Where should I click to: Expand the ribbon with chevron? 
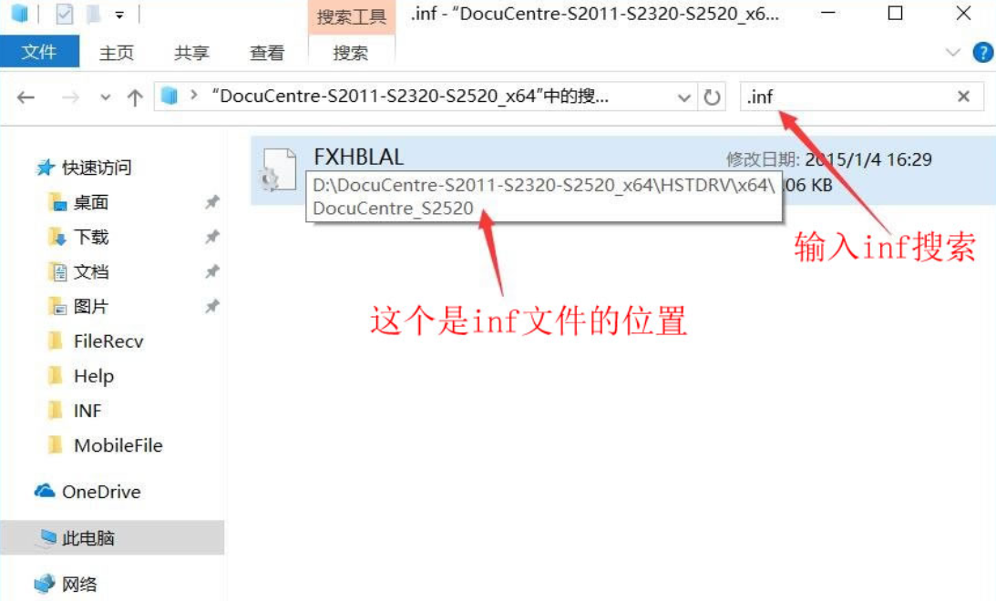952,53
